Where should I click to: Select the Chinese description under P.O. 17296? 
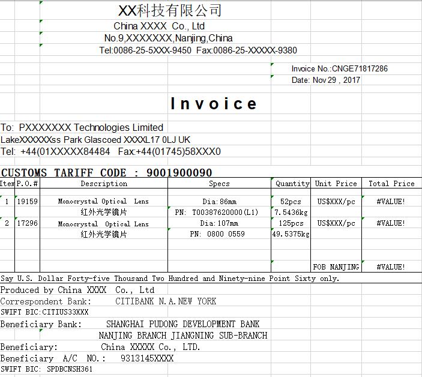click(104, 234)
